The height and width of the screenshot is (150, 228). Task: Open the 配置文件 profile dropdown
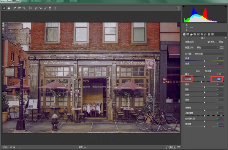click(207, 48)
